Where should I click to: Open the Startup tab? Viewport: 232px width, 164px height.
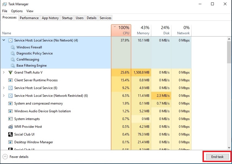(67, 18)
